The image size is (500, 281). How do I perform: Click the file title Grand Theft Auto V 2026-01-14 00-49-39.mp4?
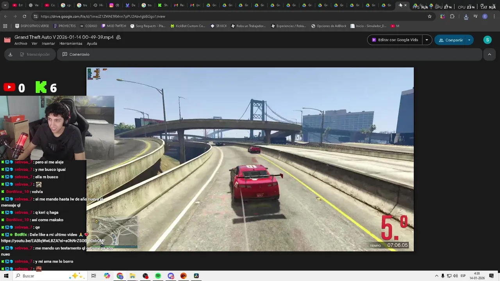pos(64,37)
